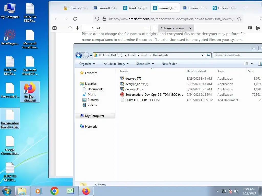
Task: Switch to Xorist decrypt tab
Action: click(135, 8)
